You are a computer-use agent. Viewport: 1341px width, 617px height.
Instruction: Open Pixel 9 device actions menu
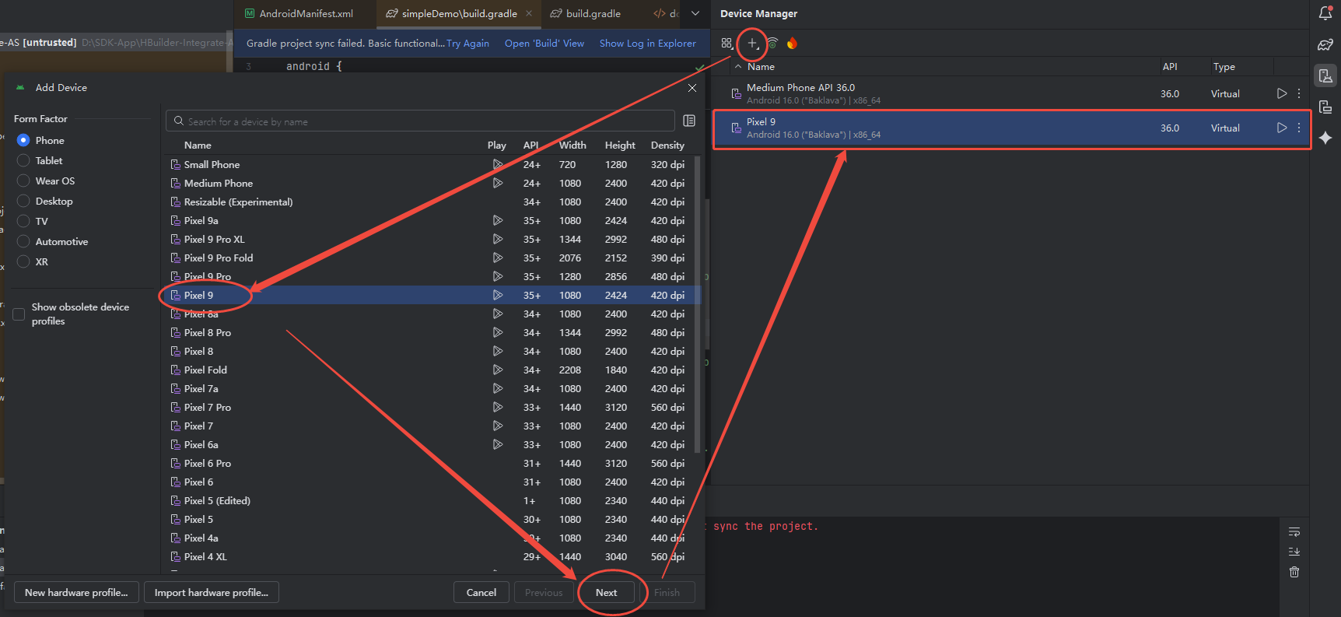(x=1299, y=128)
